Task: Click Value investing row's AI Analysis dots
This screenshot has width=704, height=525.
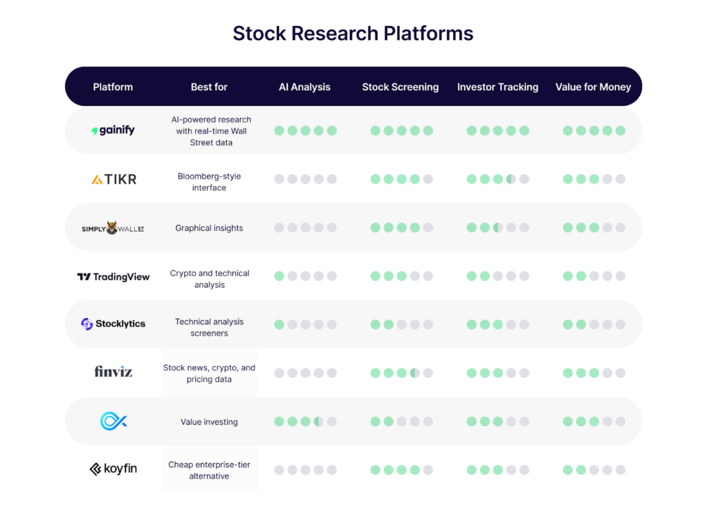Action: coord(305,421)
